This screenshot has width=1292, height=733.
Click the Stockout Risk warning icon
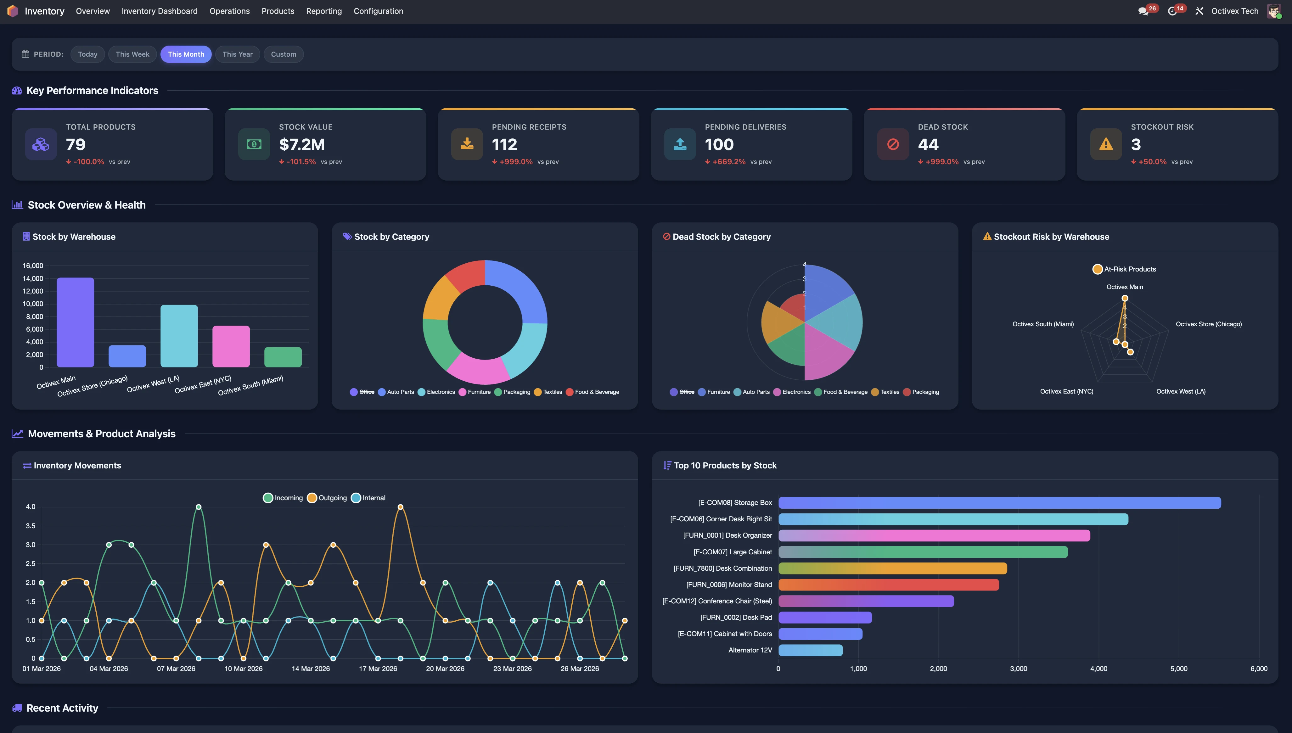(x=1106, y=144)
